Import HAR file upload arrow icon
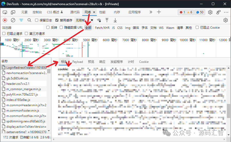 [107, 20]
